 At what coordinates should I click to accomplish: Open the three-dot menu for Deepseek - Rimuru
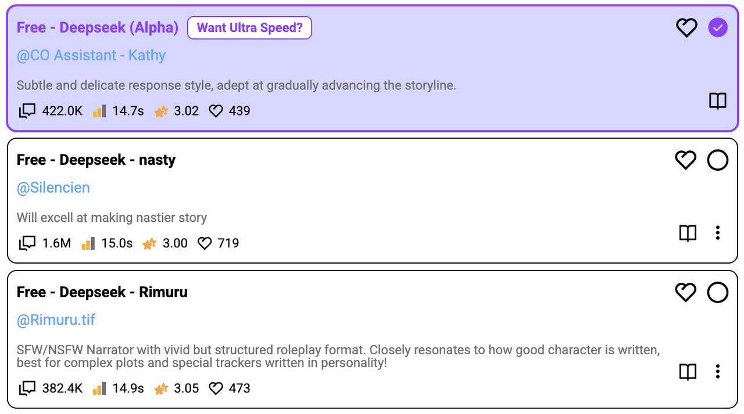(718, 372)
